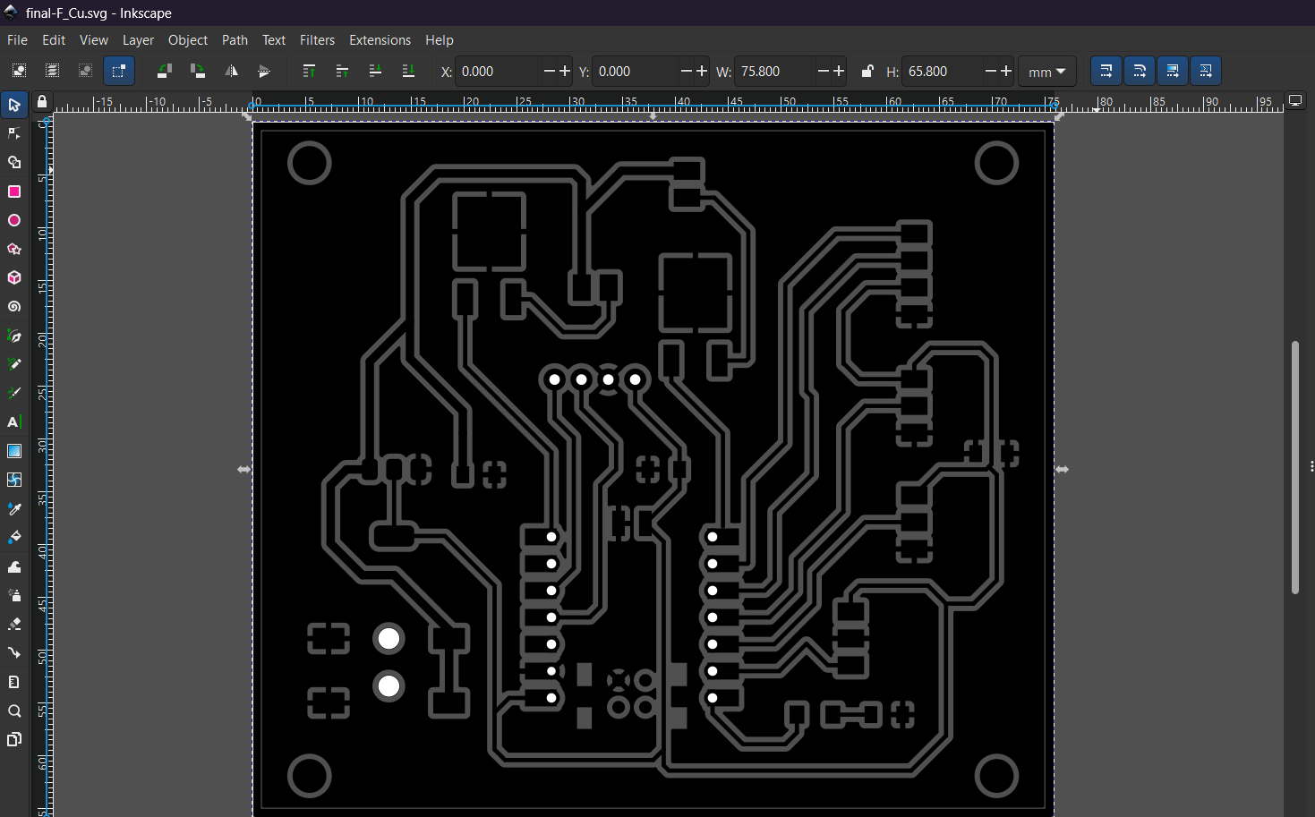1315x817 pixels.
Task: Select the Rectangle tool
Action: (14, 191)
